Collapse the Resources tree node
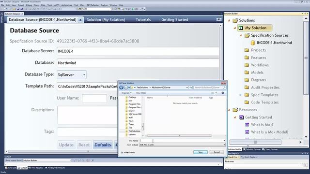 coord(229,110)
